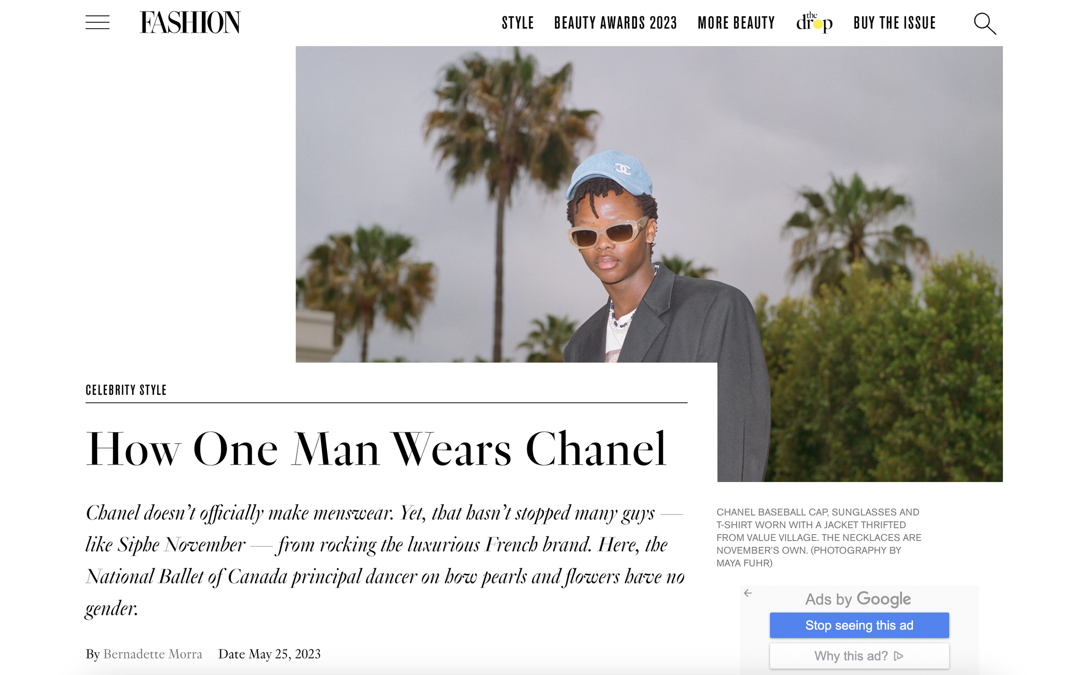Click the Why this ad? button

pos(859,655)
